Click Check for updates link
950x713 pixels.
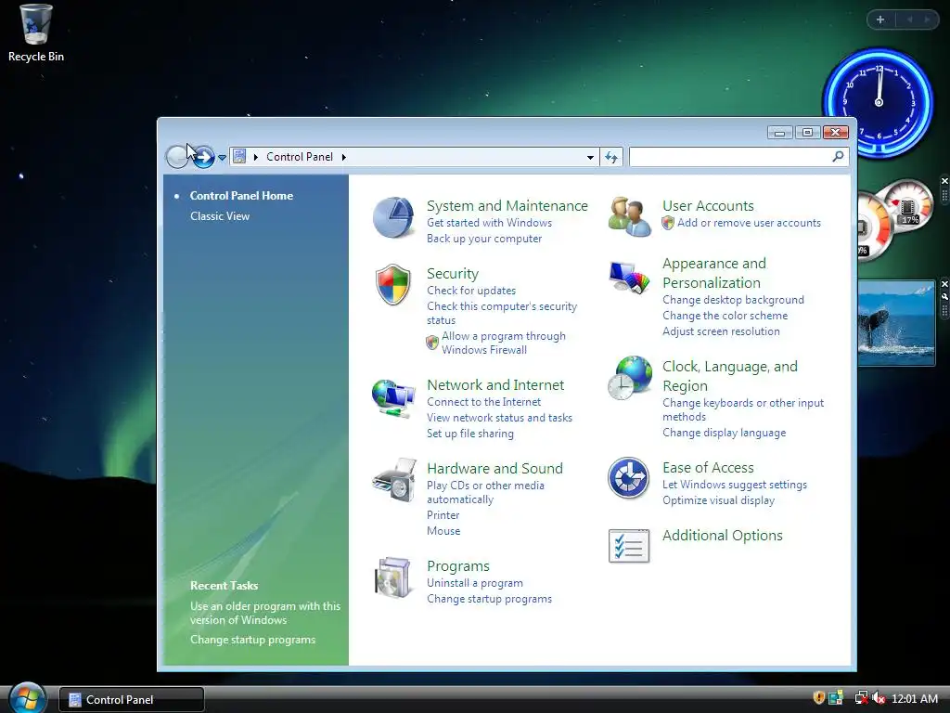[470, 291]
